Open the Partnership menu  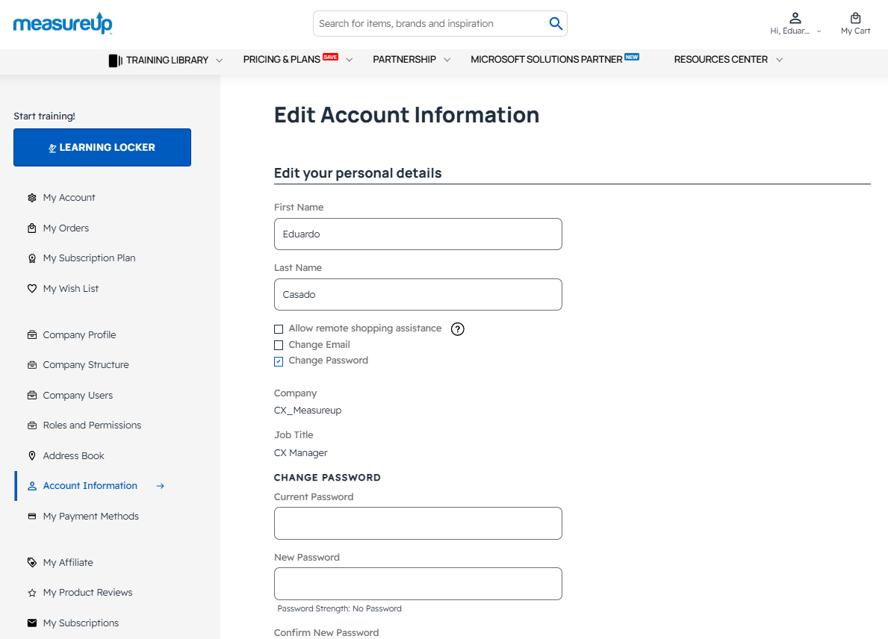click(x=404, y=60)
